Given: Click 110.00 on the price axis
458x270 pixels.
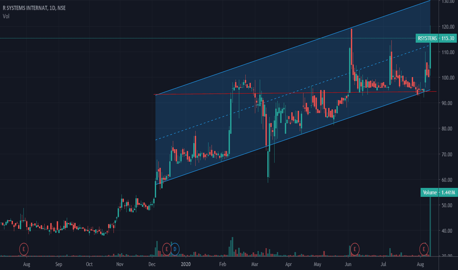Looking at the screenshot, I should (x=448, y=52).
